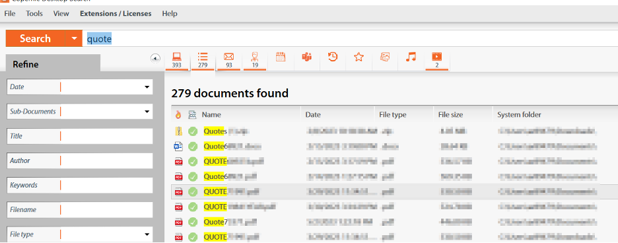Open the Search button dropdown arrow
Screen dimensions: 618x243
(74, 39)
